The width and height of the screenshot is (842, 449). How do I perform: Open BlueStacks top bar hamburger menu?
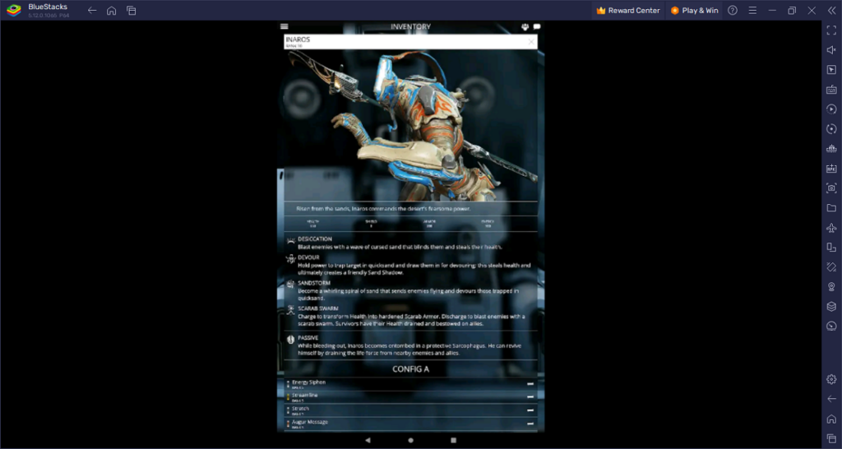click(x=752, y=10)
